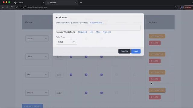Open Attributes for the status row
The height and width of the screenshot is (108, 193).
point(157,90)
